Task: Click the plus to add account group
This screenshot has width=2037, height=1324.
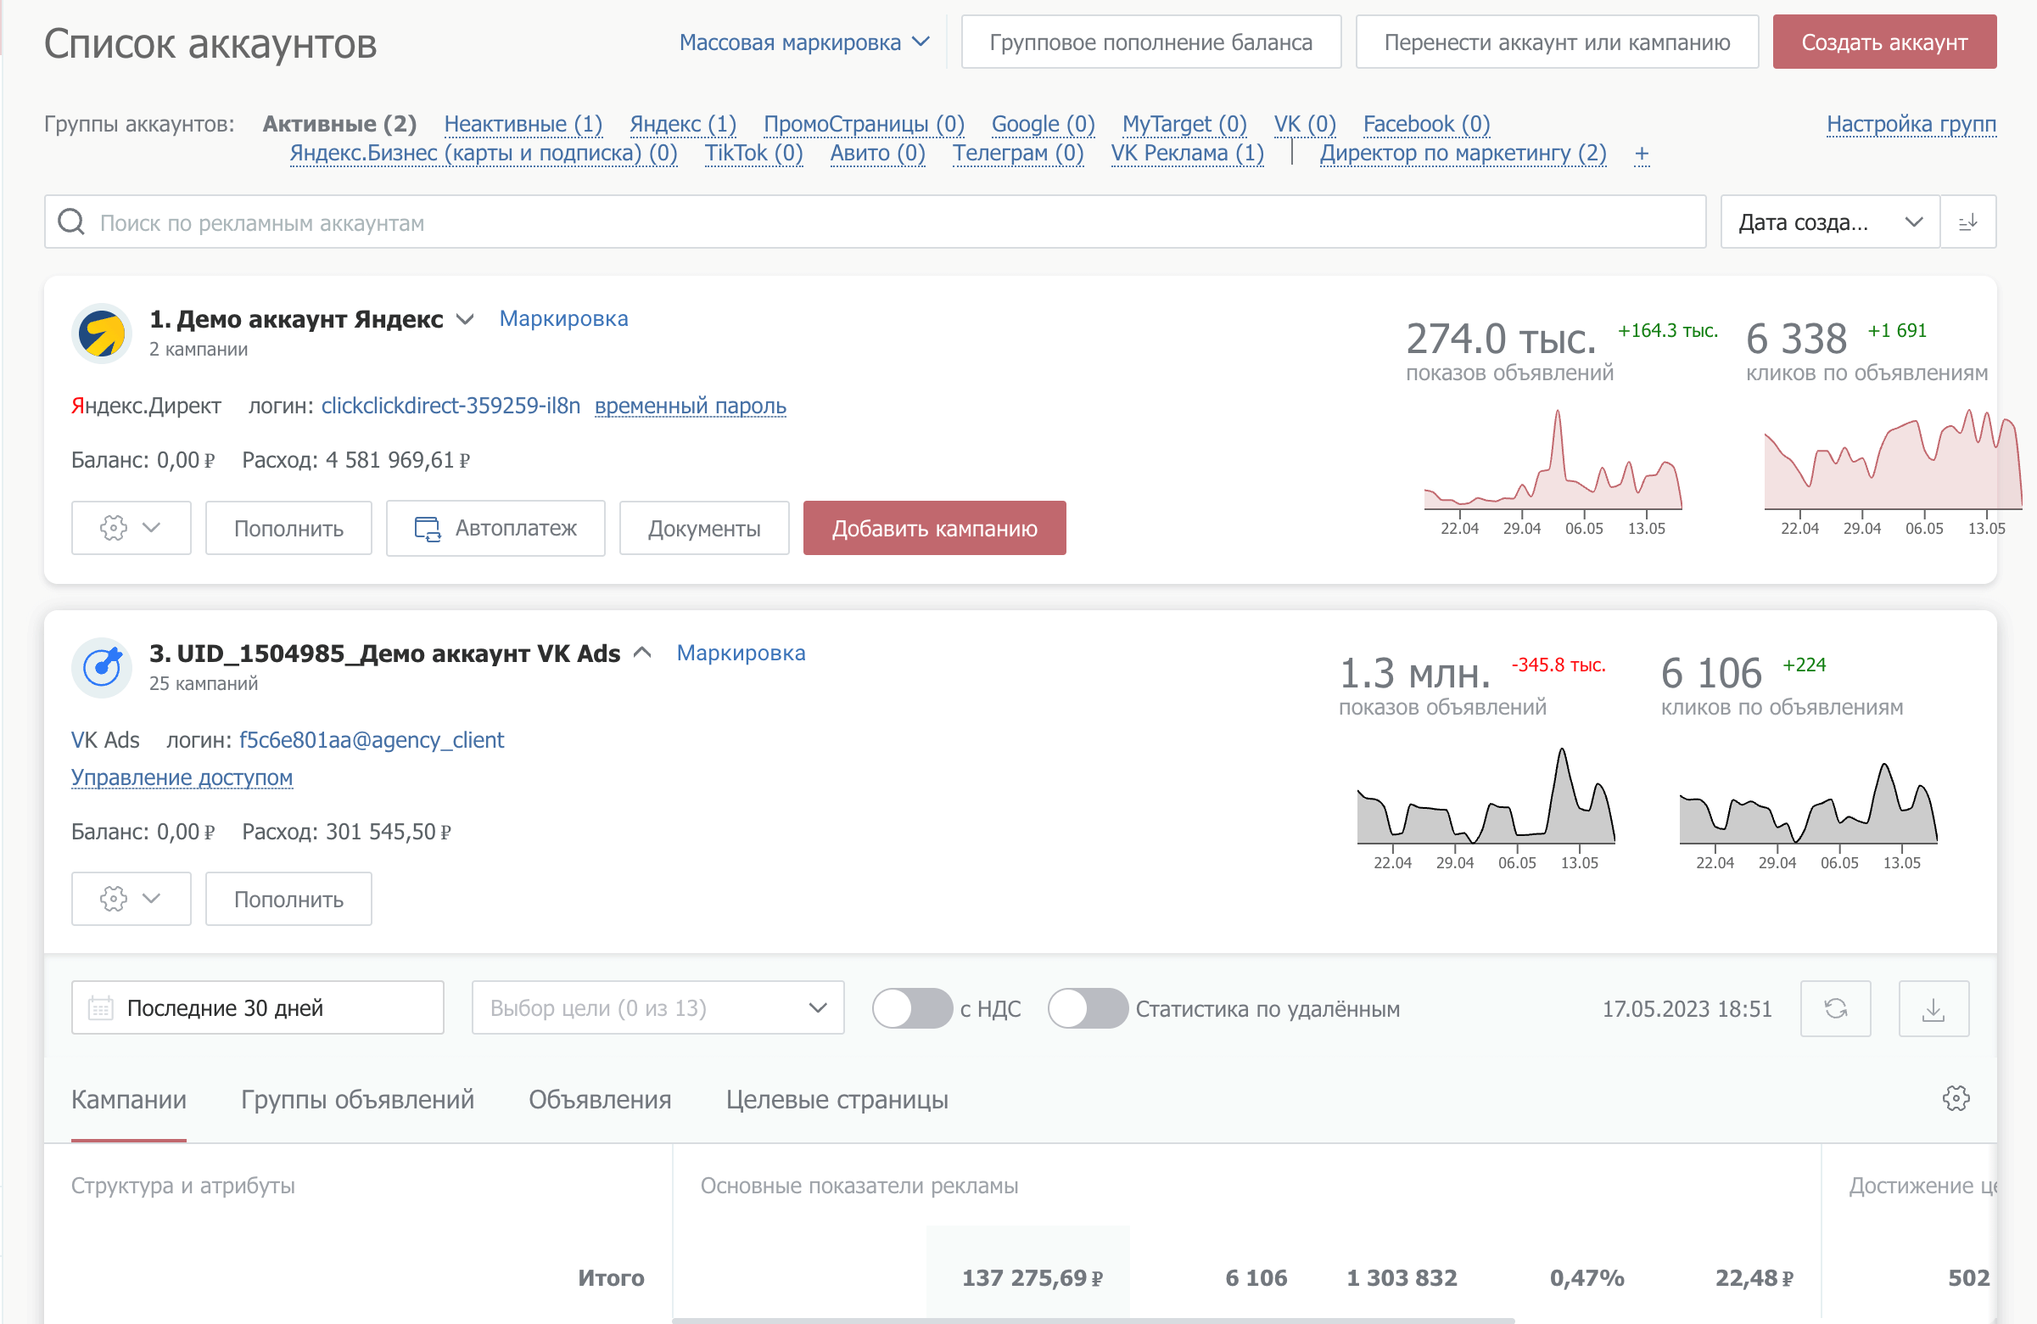Action: tap(1642, 154)
